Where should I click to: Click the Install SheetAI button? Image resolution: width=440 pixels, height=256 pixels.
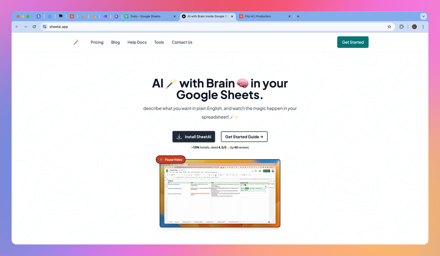coord(194,137)
